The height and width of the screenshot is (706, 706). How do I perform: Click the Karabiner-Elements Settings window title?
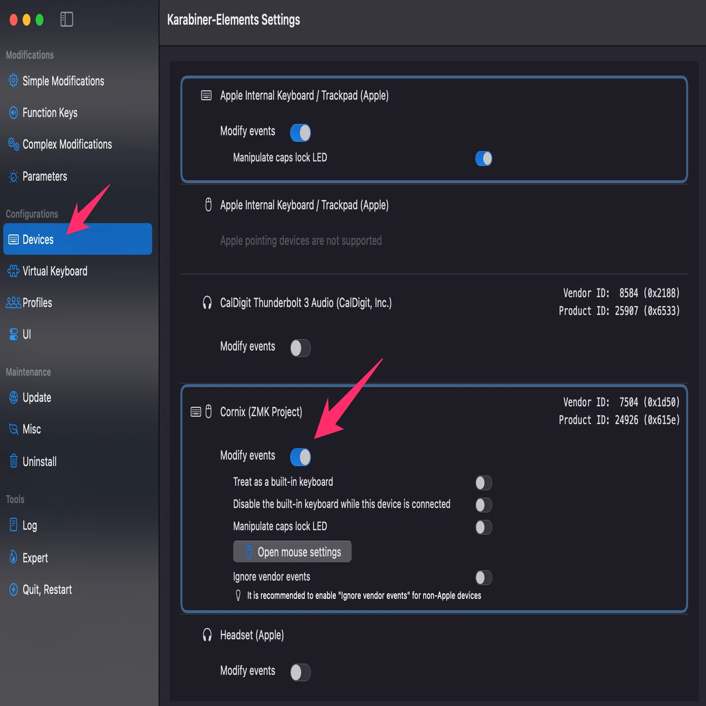[x=234, y=20]
